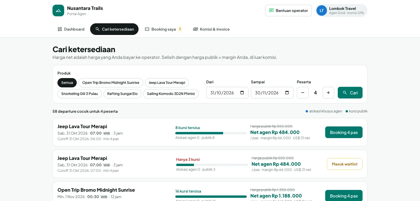Click Booking 4 pax for 8 kursi tersisa departure

click(344, 132)
